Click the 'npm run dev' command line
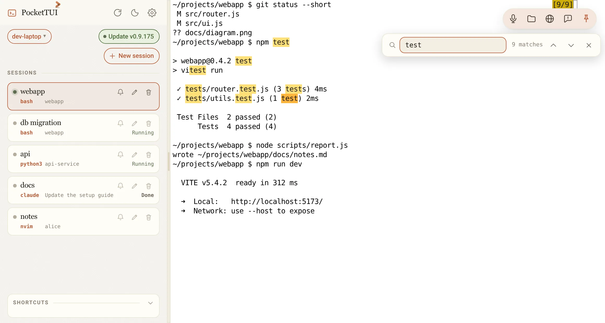Image resolution: width=605 pixels, height=323 pixels. click(237, 164)
